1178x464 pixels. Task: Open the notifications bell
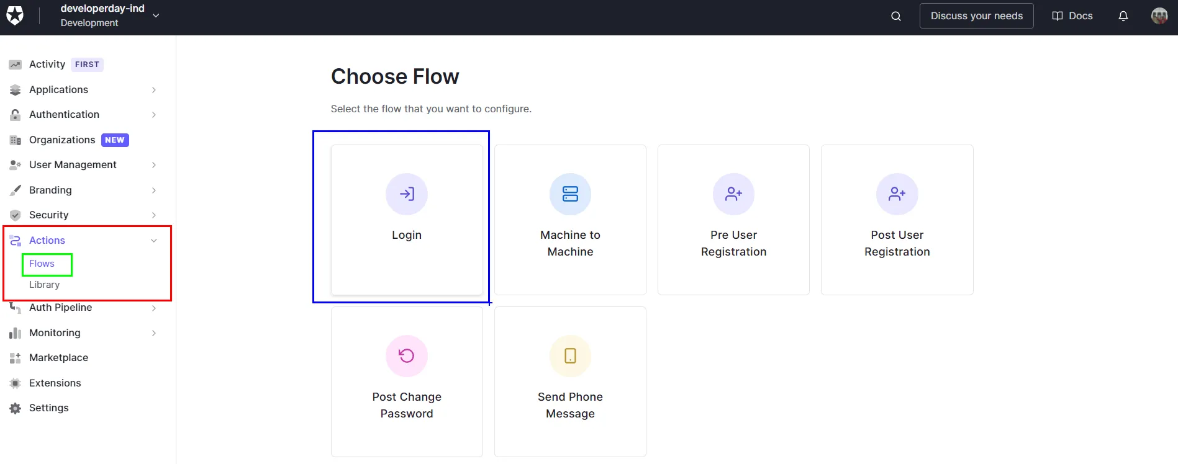coord(1123,16)
